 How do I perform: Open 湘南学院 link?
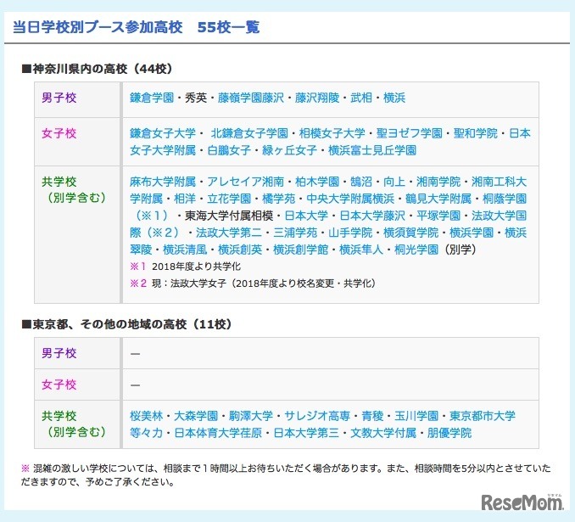point(438,182)
